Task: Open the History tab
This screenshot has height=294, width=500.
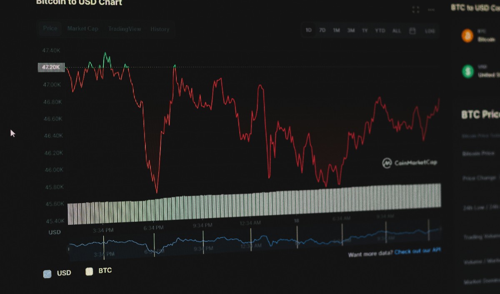Action: point(160,29)
